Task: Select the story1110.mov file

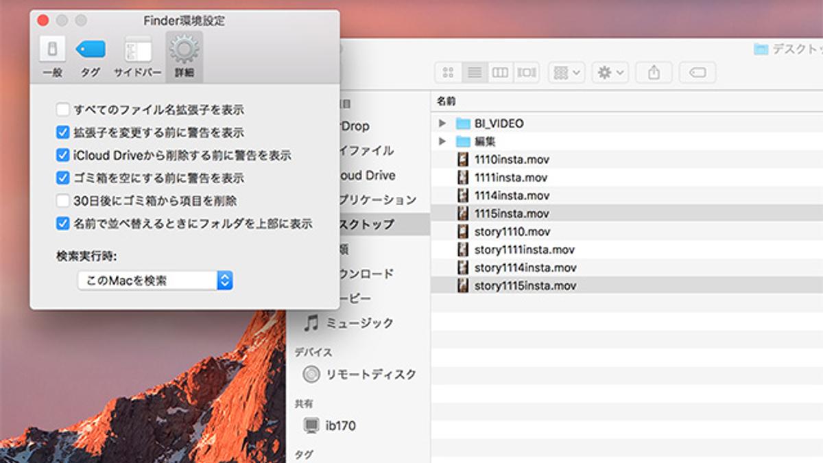Action: click(512, 232)
